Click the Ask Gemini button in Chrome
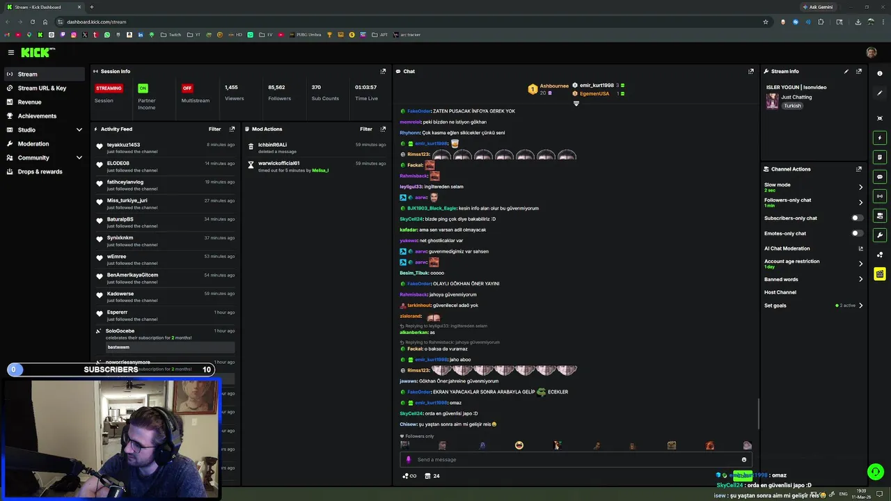This screenshot has width=891, height=501. 817,7
